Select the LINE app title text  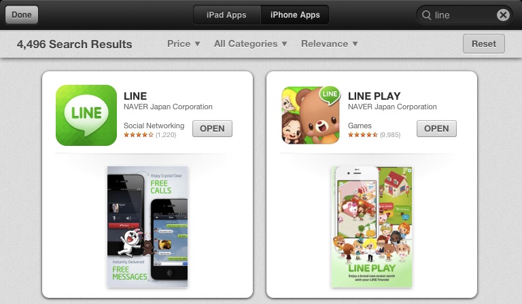[135, 96]
